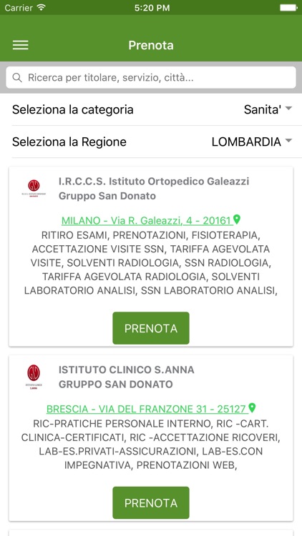The width and height of the screenshot is (302, 536).
Task: Book at Istituto Ortopedico Galeazzi with PRENOTA
Action: (151, 328)
